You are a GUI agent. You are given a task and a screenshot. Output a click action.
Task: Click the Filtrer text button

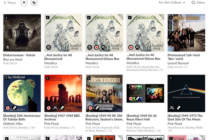pos(201,2)
